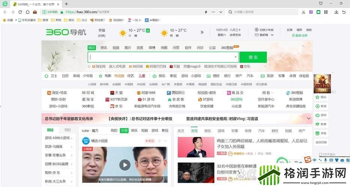Expand the 军事·军事头条 row arrow

72,156
